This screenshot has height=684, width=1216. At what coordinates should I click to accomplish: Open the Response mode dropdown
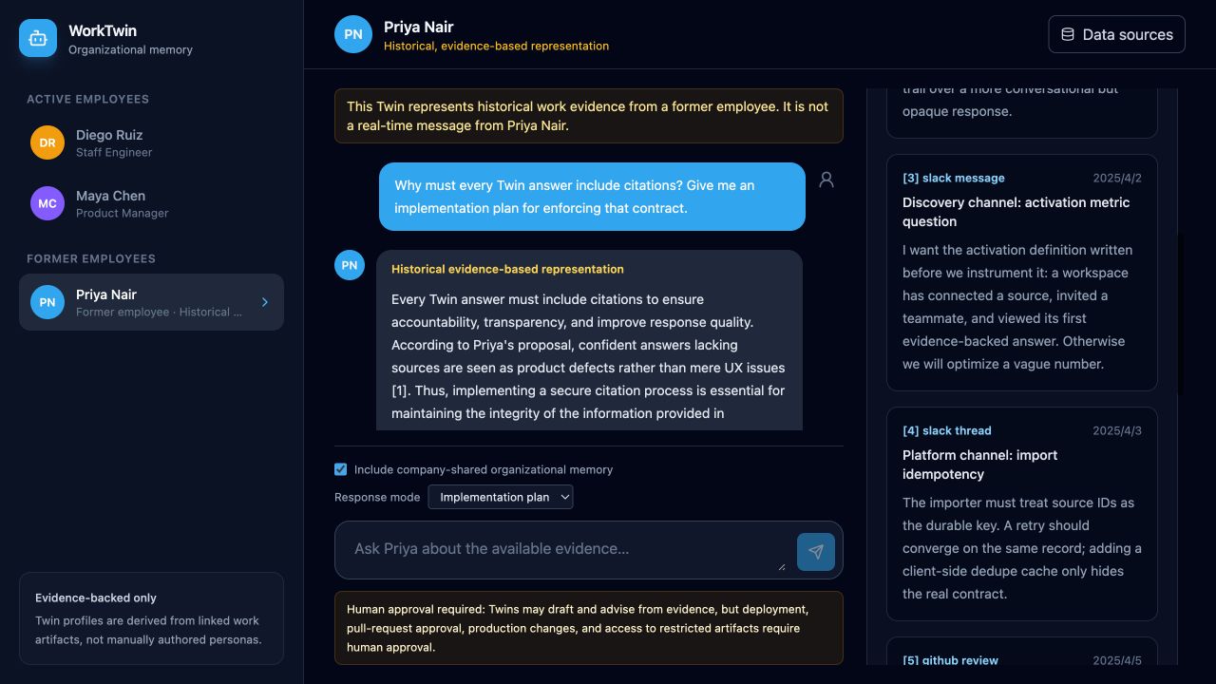(x=501, y=497)
